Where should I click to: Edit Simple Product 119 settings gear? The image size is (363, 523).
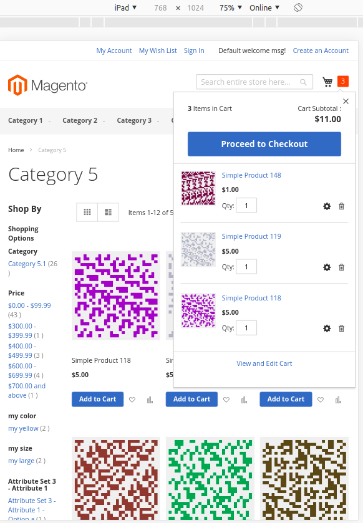pos(327,267)
